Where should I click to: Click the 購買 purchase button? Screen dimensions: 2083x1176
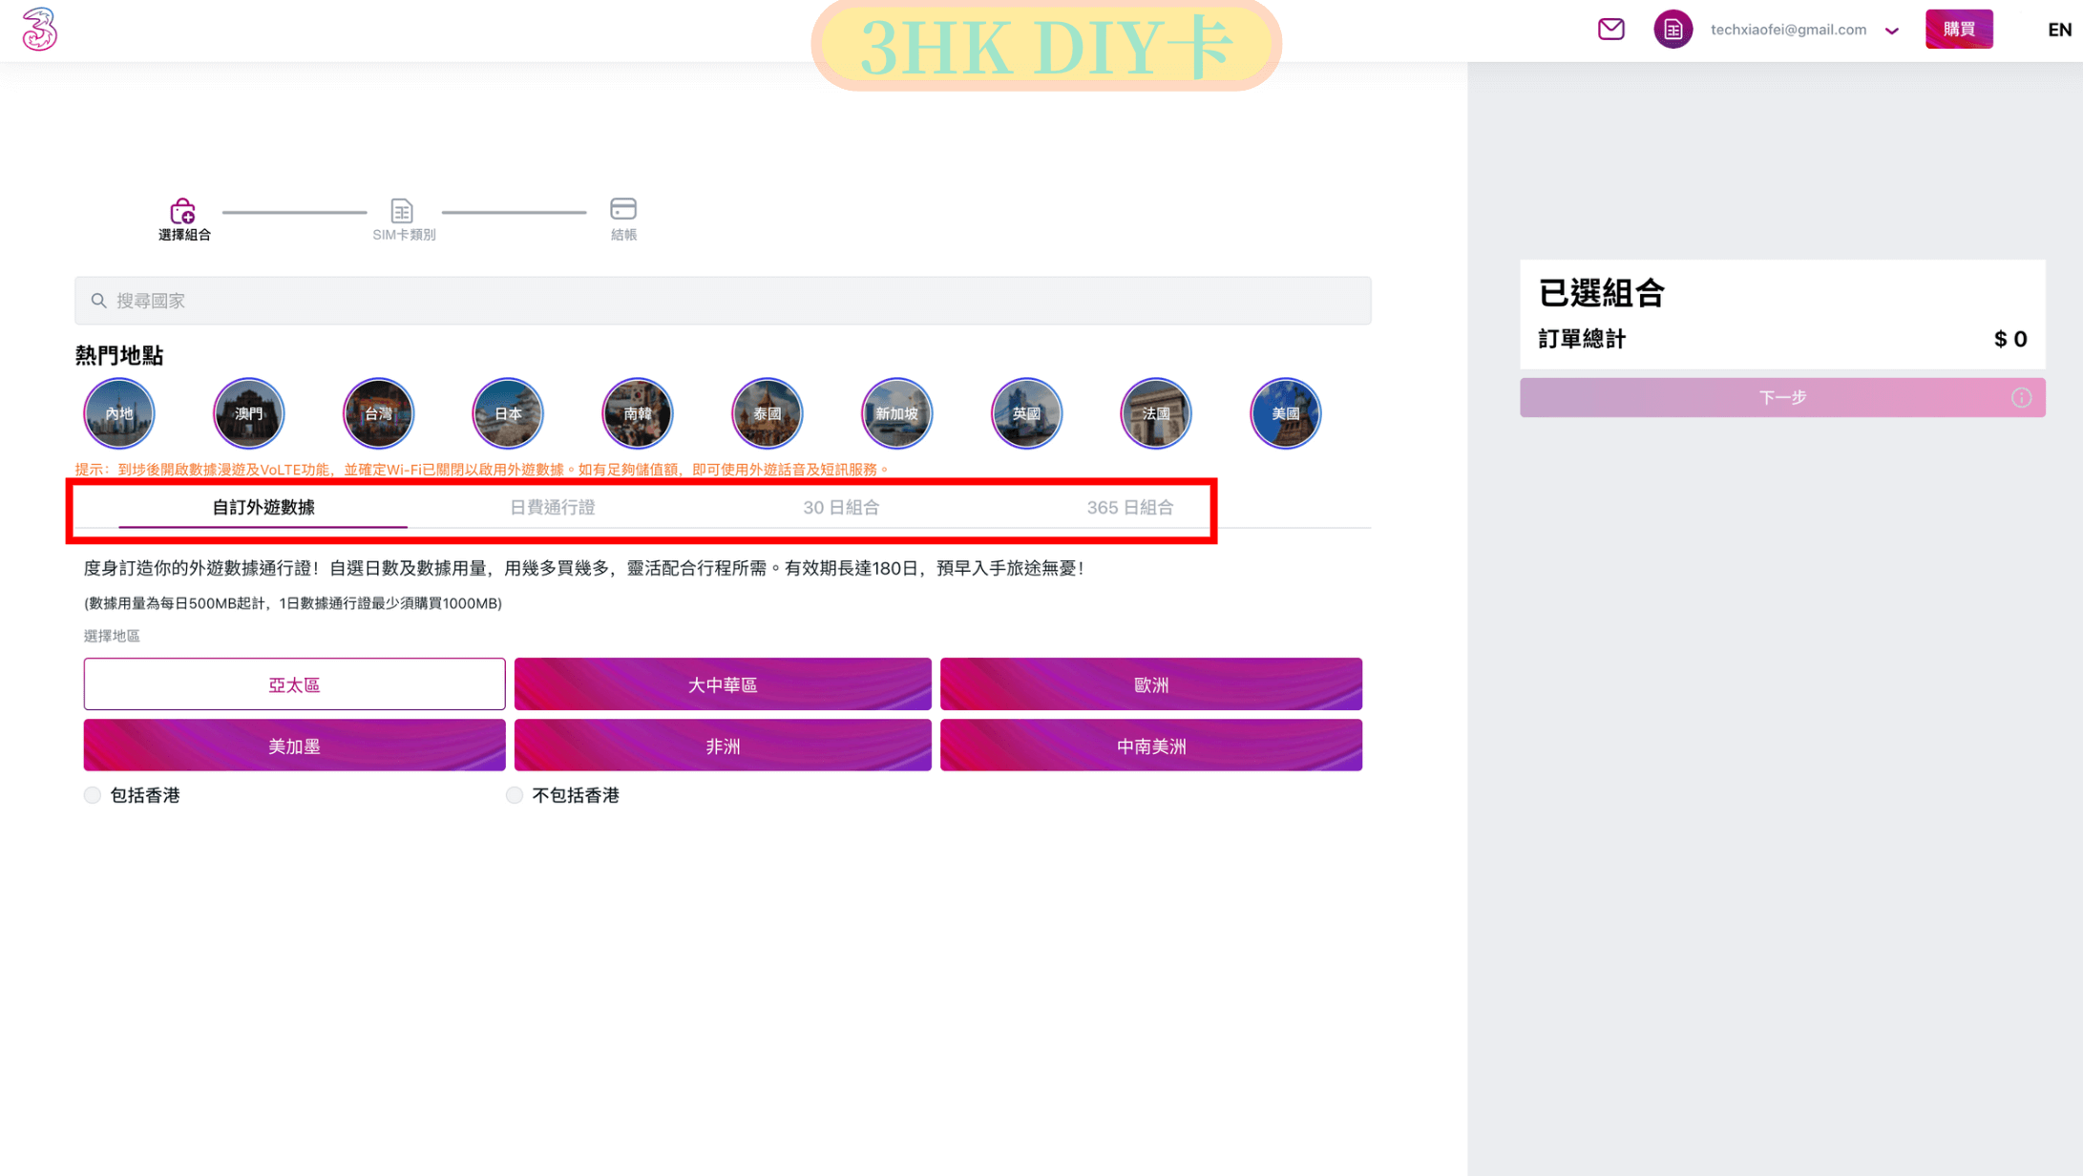(x=1959, y=30)
